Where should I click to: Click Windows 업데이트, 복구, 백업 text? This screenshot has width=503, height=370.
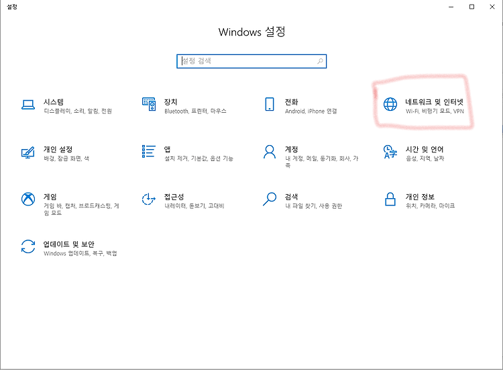(x=80, y=253)
